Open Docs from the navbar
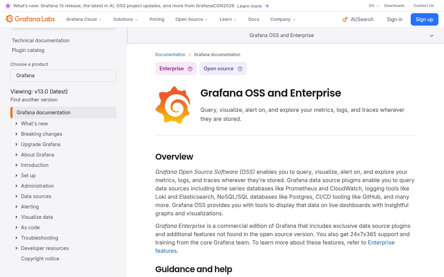Image resolution: width=444 pixels, height=277 pixels. (x=254, y=19)
